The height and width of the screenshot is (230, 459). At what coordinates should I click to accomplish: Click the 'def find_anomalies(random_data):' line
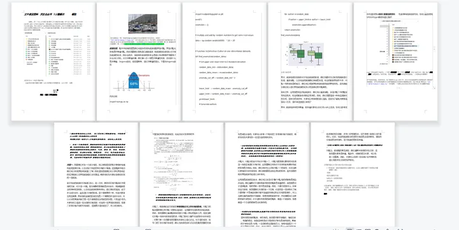[211, 57]
